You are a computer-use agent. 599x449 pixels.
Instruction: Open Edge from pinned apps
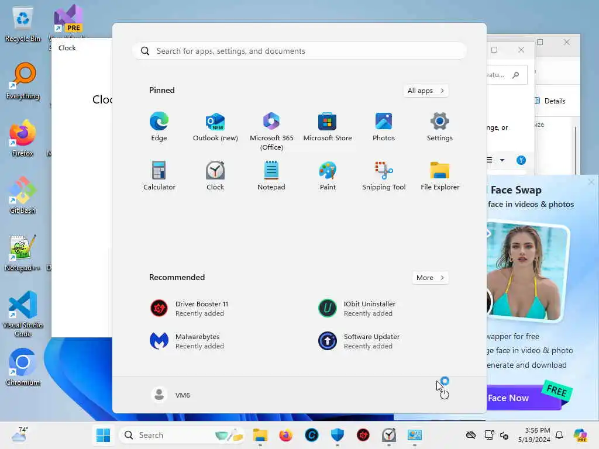pos(159,127)
